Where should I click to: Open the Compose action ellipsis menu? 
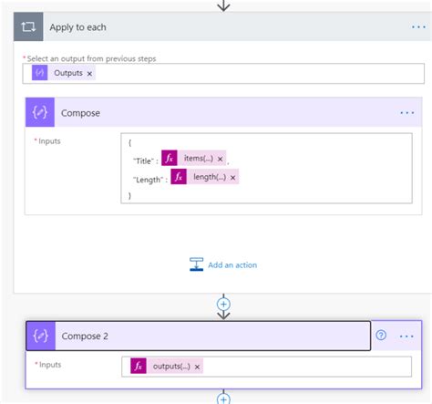click(x=406, y=113)
